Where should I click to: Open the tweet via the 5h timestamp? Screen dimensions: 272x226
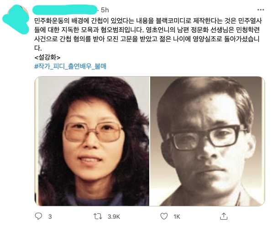pos(105,10)
